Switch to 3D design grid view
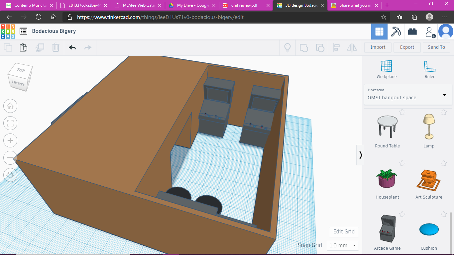This screenshot has width=454, height=255. pos(379,32)
